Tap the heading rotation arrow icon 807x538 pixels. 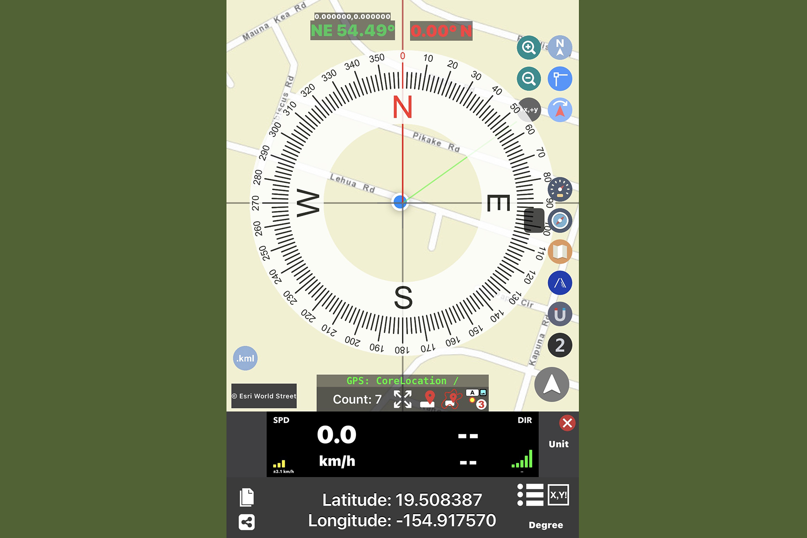pos(560,110)
